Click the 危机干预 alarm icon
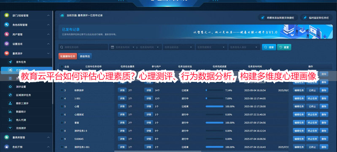Viewport: 337px width, 152px height. 7,147
